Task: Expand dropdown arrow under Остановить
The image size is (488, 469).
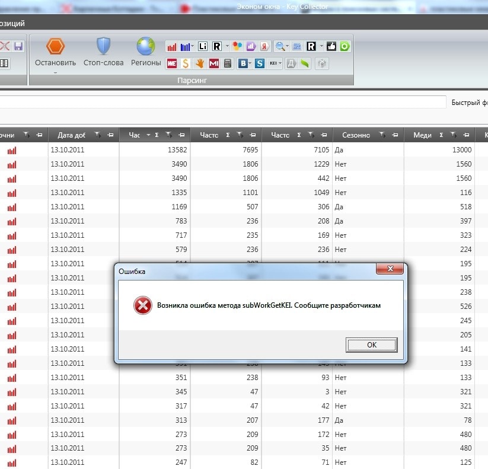Action: 55,73
